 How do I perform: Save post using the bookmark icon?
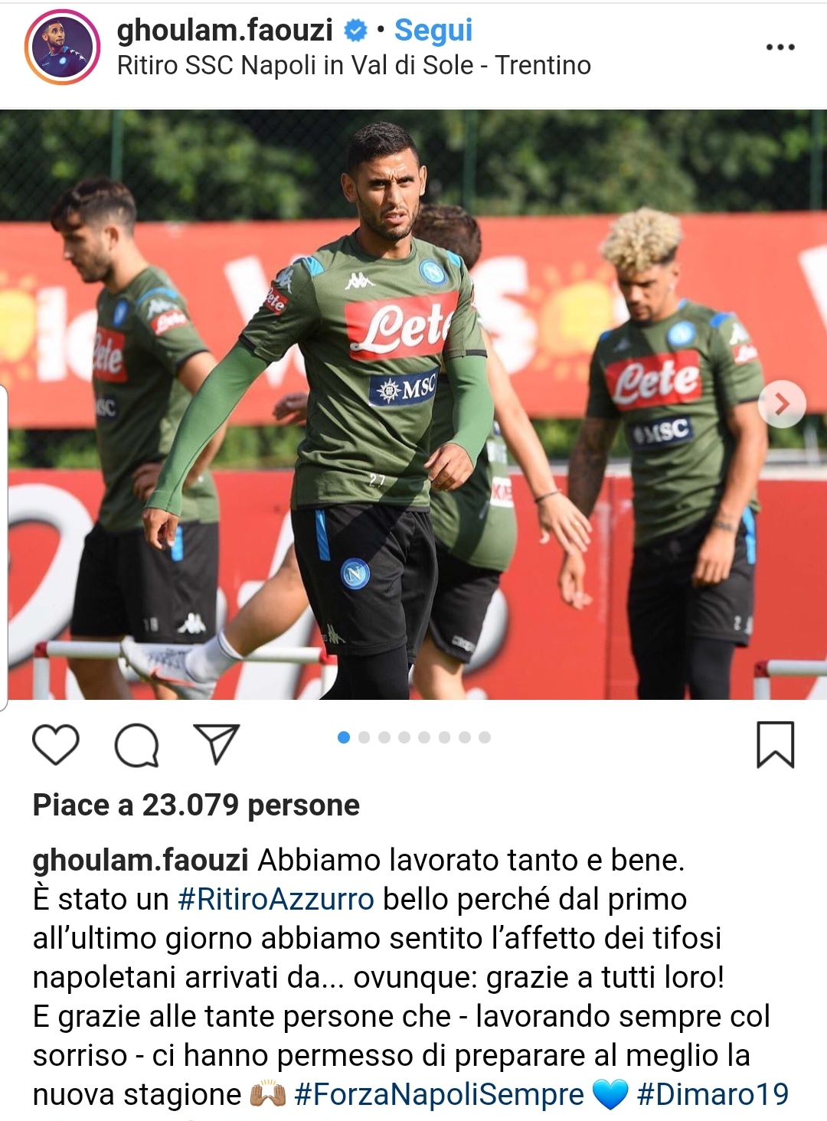pos(776,744)
